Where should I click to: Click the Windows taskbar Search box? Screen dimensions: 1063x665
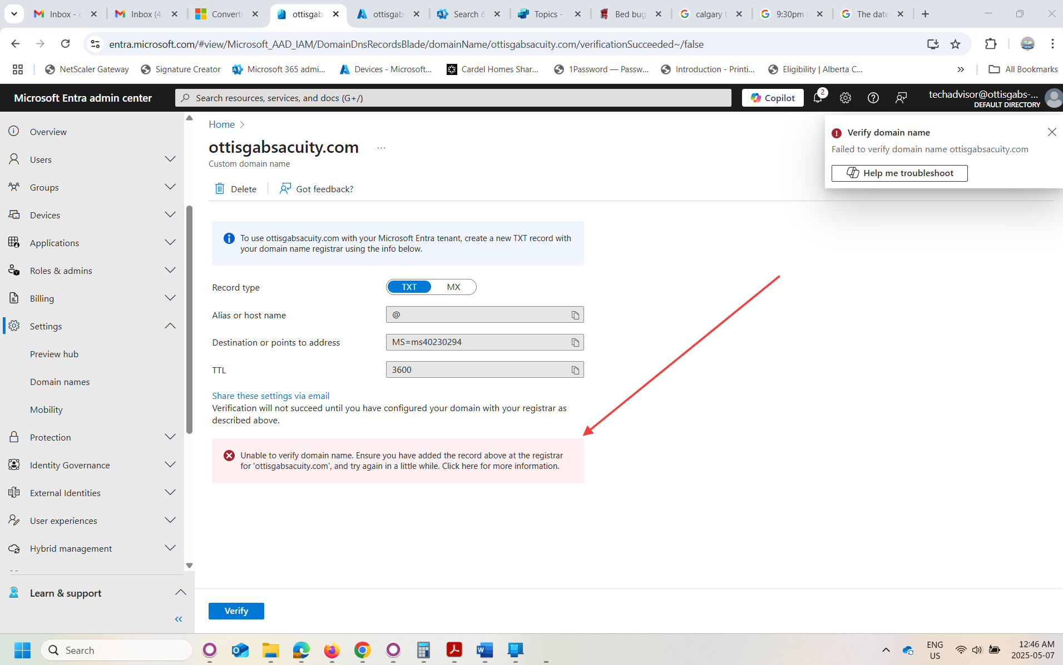point(117,650)
